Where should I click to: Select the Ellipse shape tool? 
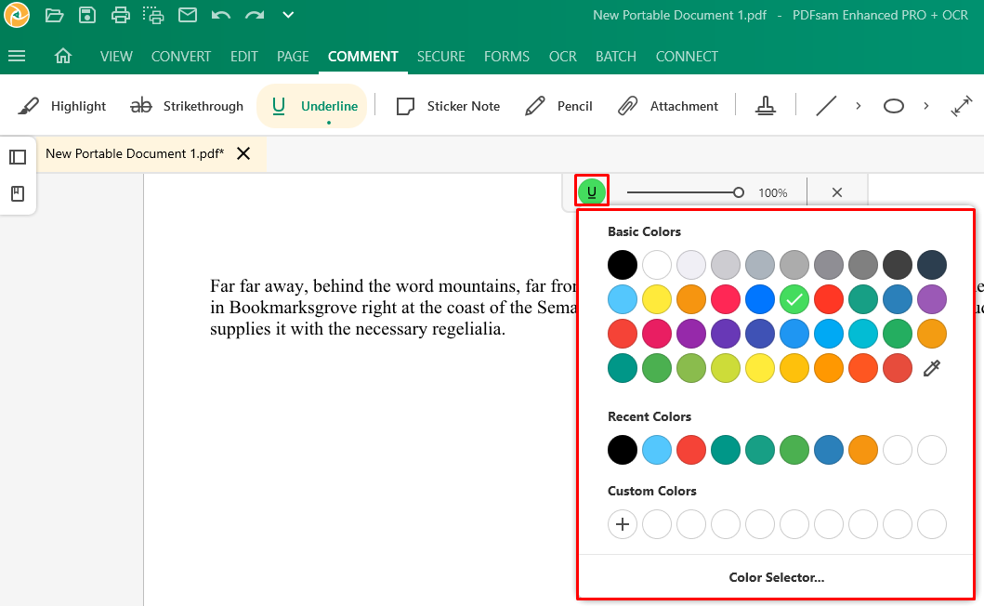pos(894,106)
